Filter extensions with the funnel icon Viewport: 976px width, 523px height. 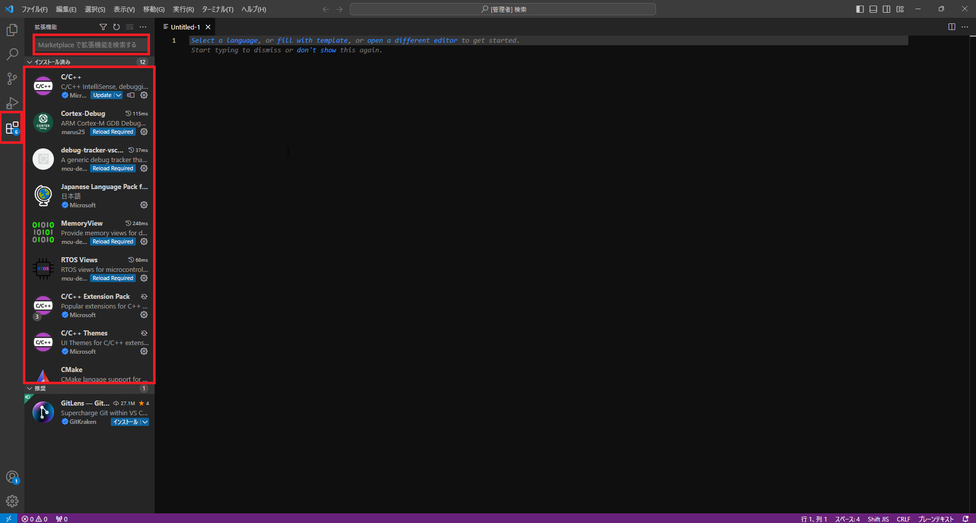click(103, 27)
